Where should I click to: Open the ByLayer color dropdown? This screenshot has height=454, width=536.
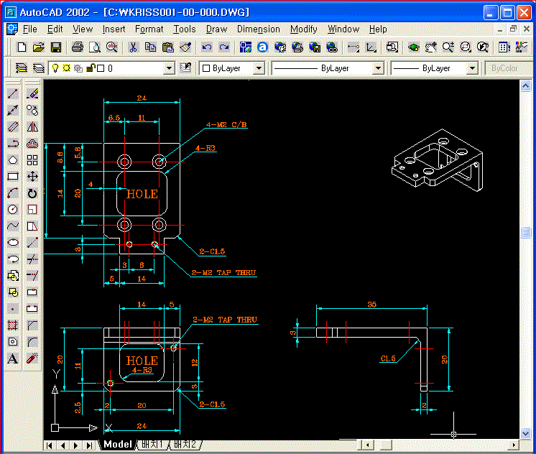(x=259, y=68)
